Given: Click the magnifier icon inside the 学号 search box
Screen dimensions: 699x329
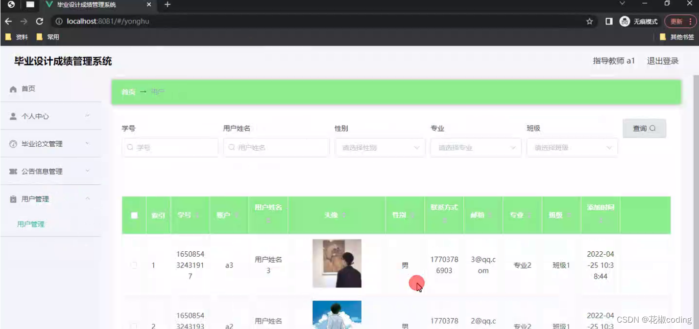Looking at the screenshot, I should 129,147.
